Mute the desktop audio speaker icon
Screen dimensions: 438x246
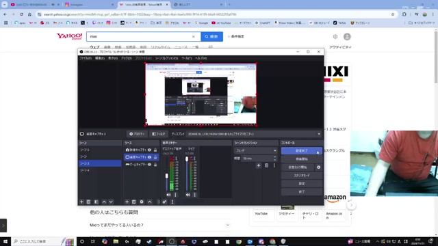click(168, 195)
